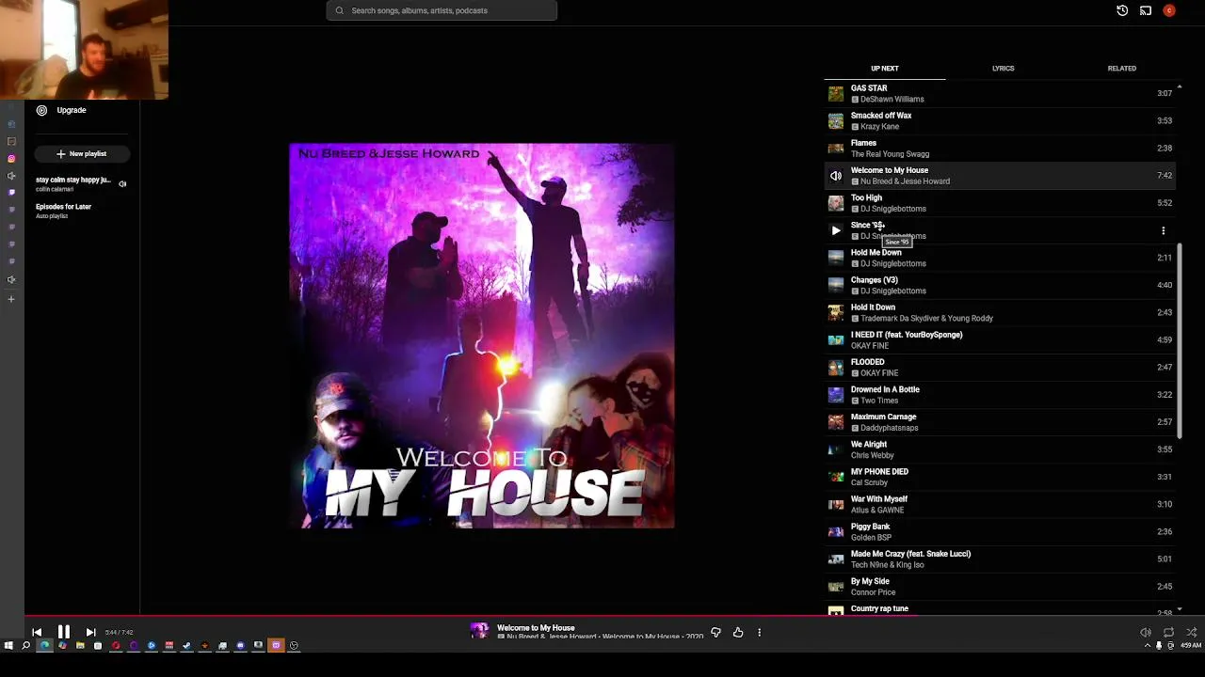Select Smacked off Wax in the queue
This screenshot has width=1205, height=677.
[x=1000, y=120]
